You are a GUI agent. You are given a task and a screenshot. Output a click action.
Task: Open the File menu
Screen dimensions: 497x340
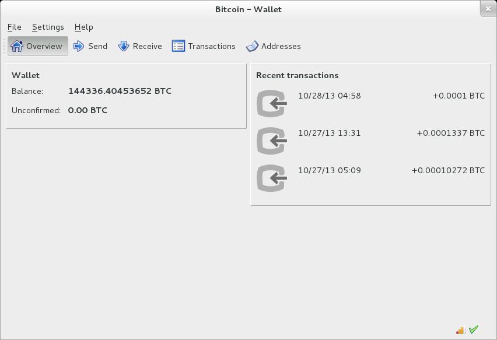(14, 27)
